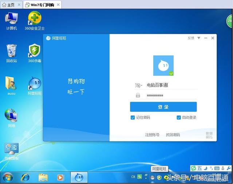Click the moon icon on IME bar
Screen dimensions: 233x184
tap(205, 168)
